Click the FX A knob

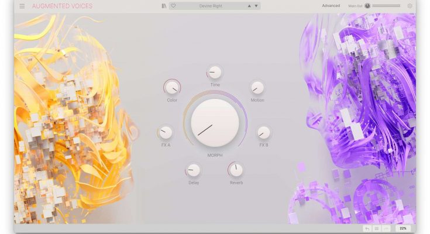click(x=166, y=133)
